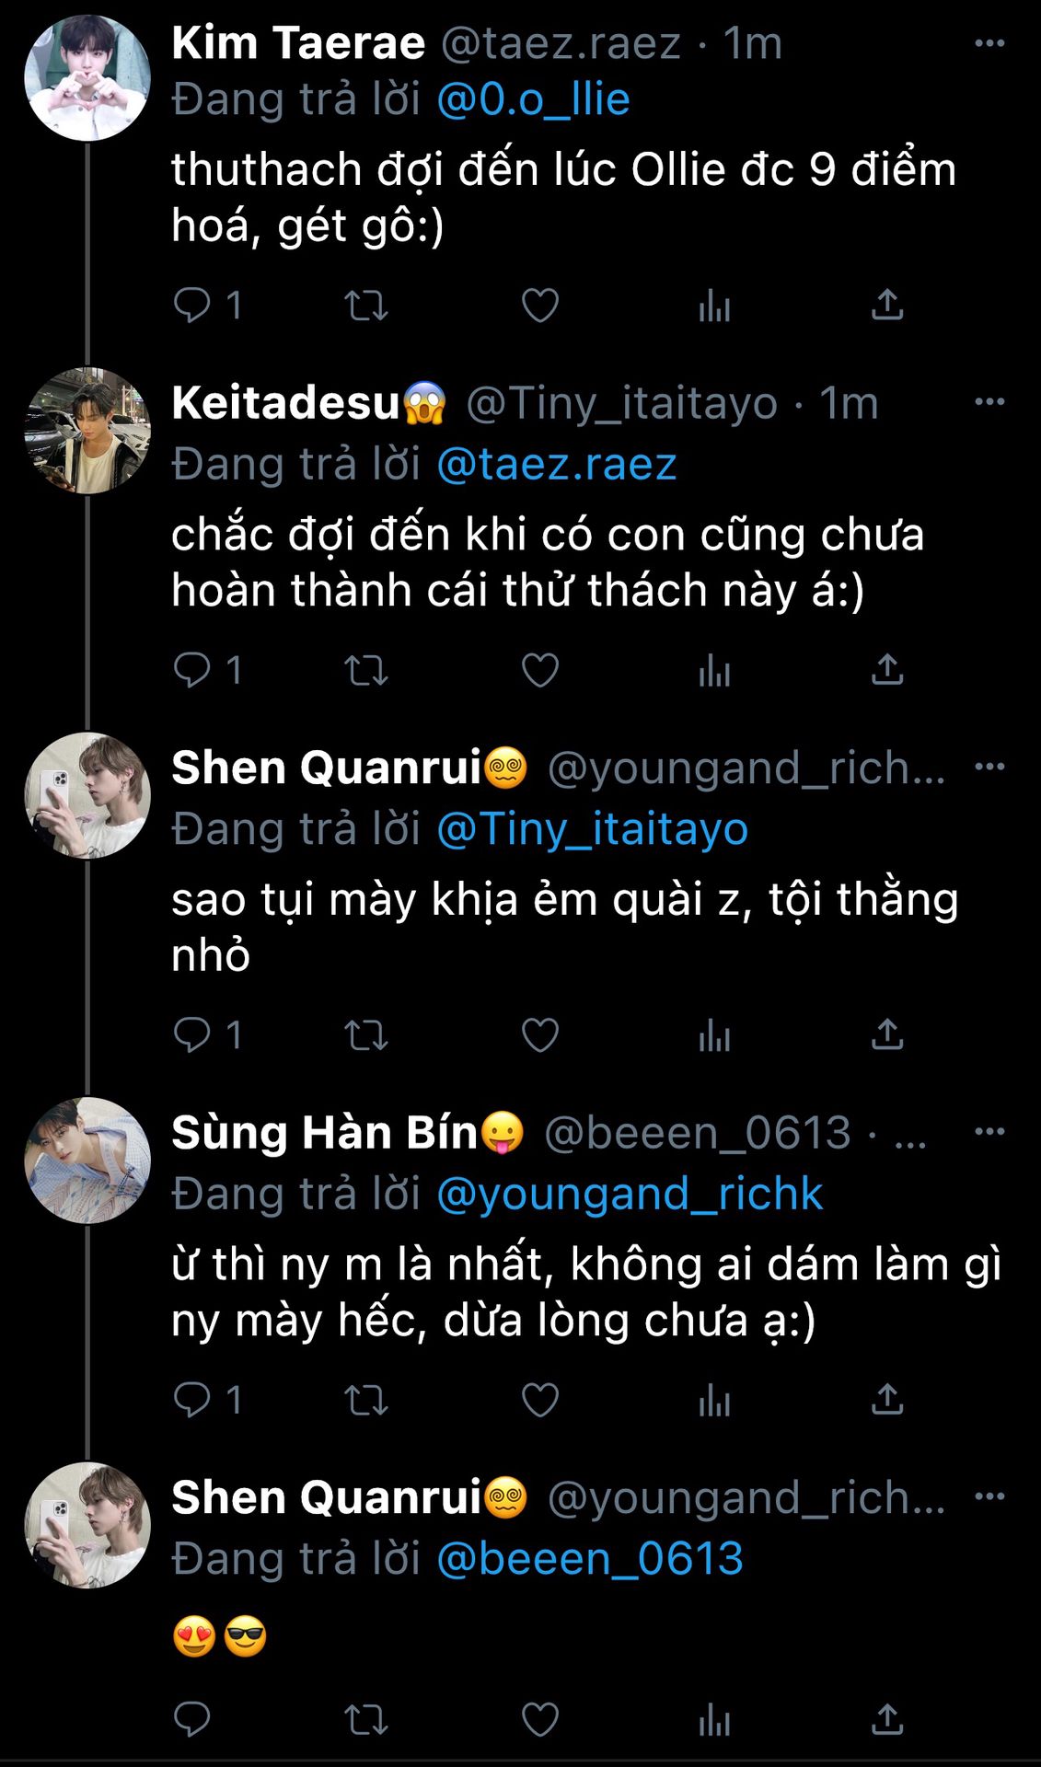Open the @taez.raez mention link
This screenshot has height=1767, width=1041.
(556, 464)
